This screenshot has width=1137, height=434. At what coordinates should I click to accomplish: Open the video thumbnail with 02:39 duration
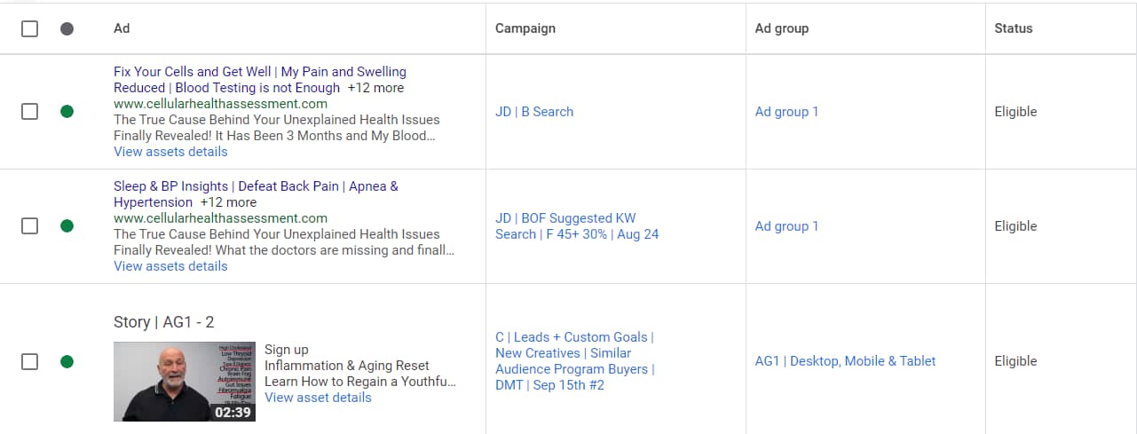tap(185, 382)
